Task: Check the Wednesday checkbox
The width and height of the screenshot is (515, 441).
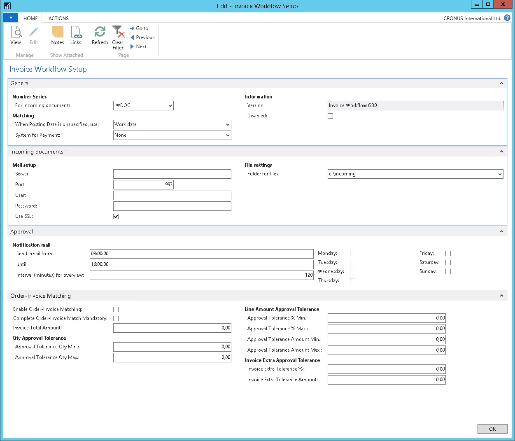Action: (x=352, y=272)
